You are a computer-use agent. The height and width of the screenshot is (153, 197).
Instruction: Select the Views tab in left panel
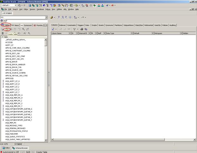point(15,25)
